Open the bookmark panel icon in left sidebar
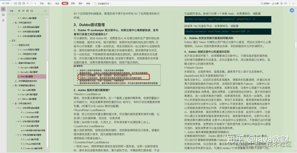This screenshot has height=153, width=297. (x=3, y=9)
